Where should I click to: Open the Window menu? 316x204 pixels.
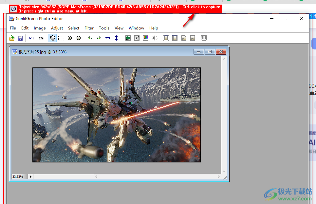pyautogui.click(x=137, y=28)
